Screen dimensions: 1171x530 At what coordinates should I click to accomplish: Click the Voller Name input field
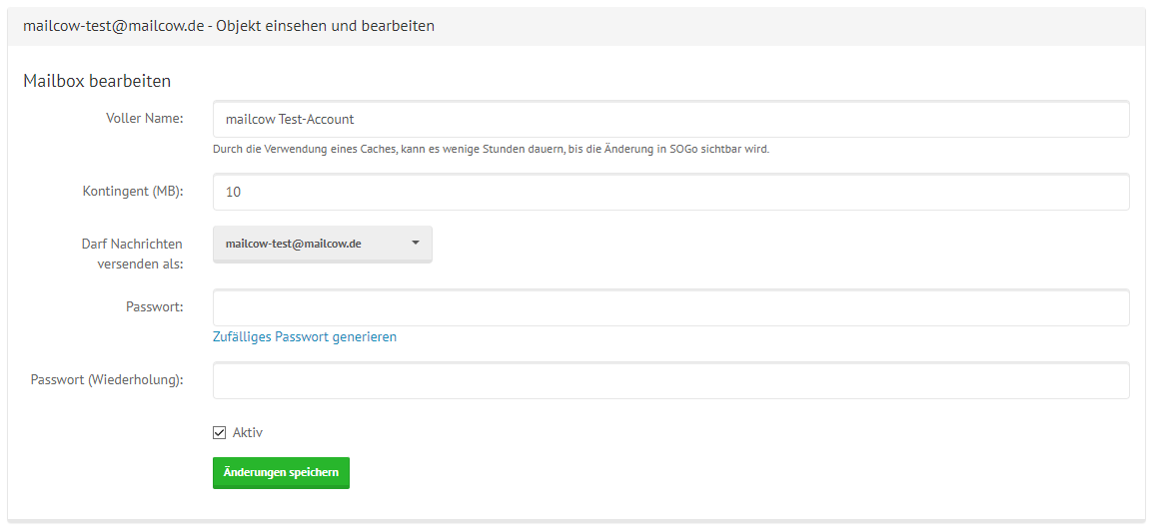(670, 119)
